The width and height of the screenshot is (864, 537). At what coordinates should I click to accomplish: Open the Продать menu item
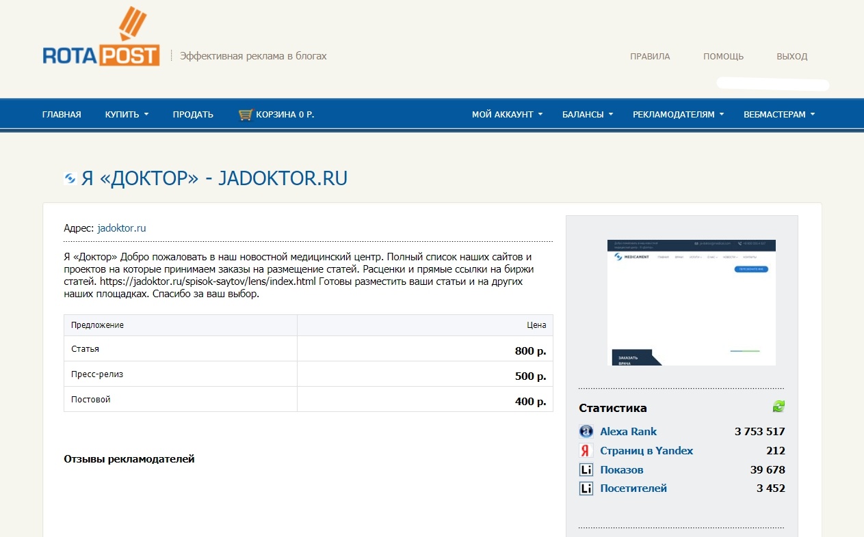click(193, 115)
